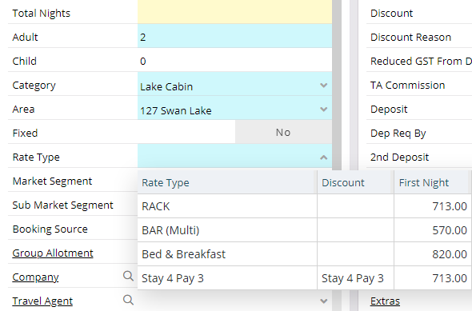
Task: Follow the Travel Agent link
Action: click(42, 301)
